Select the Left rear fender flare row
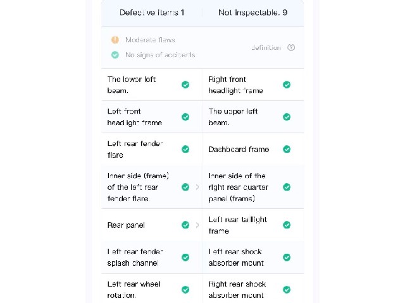 tap(152, 149)
